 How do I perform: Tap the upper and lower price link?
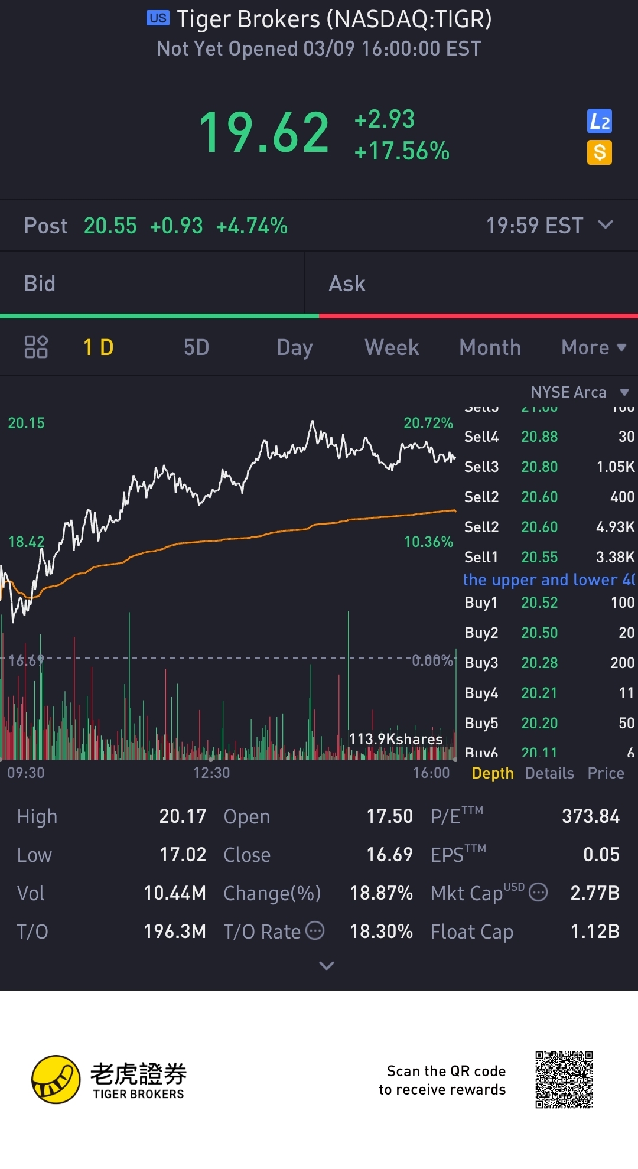tap(548, 580)
